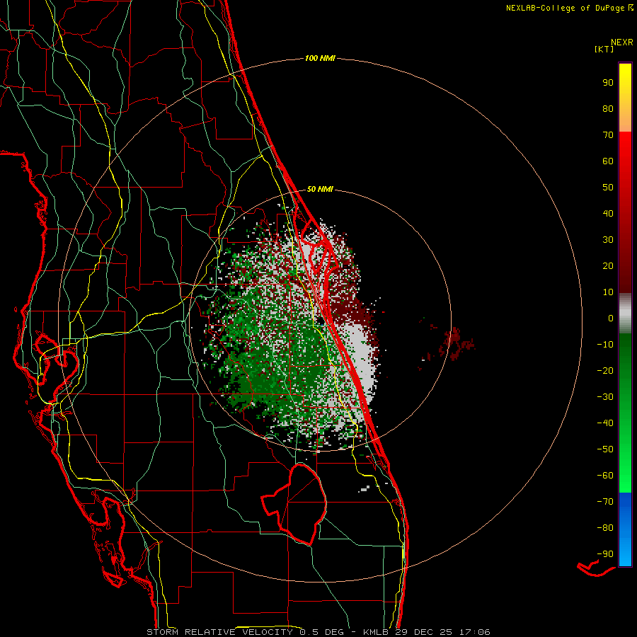Image resolution: width=637 pixels, height=637 pixels.
Task: Click the 70 value on the velocity scale
Action: pos(608,135)
